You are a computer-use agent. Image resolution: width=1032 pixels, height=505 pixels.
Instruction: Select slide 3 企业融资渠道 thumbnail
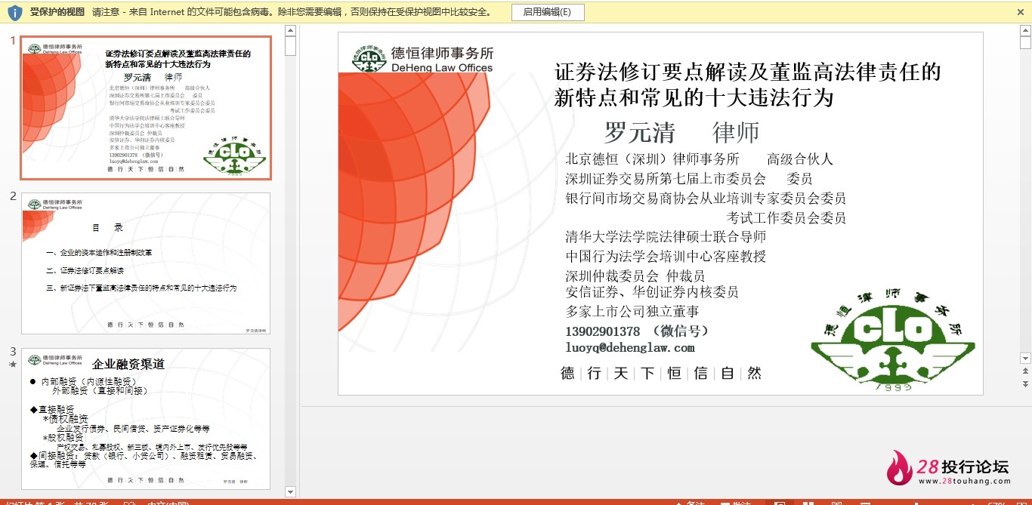click(x=146, y=419)
